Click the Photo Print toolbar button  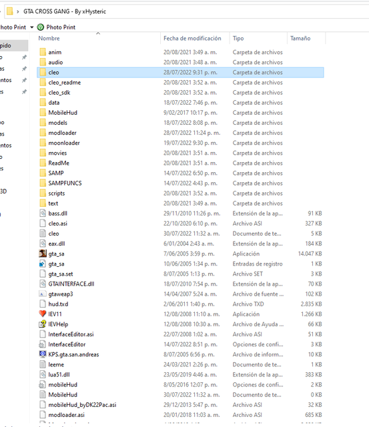pyautogui.click(x=56, y=27)
